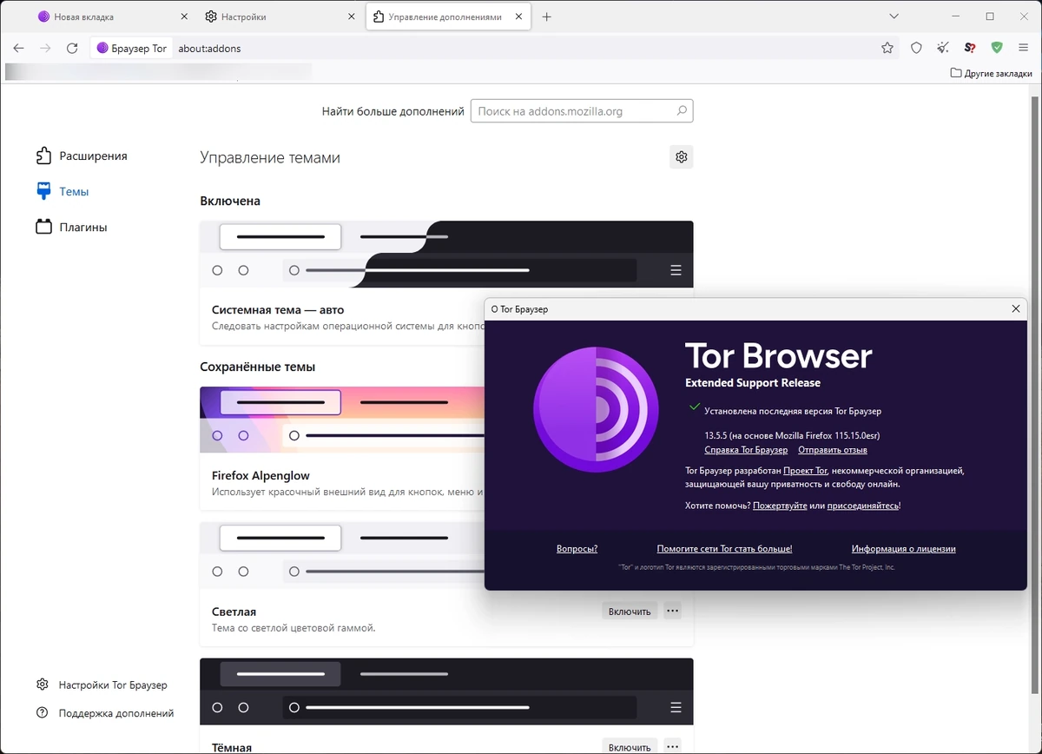Close the Управление дополнениями tab

[518, 17]
